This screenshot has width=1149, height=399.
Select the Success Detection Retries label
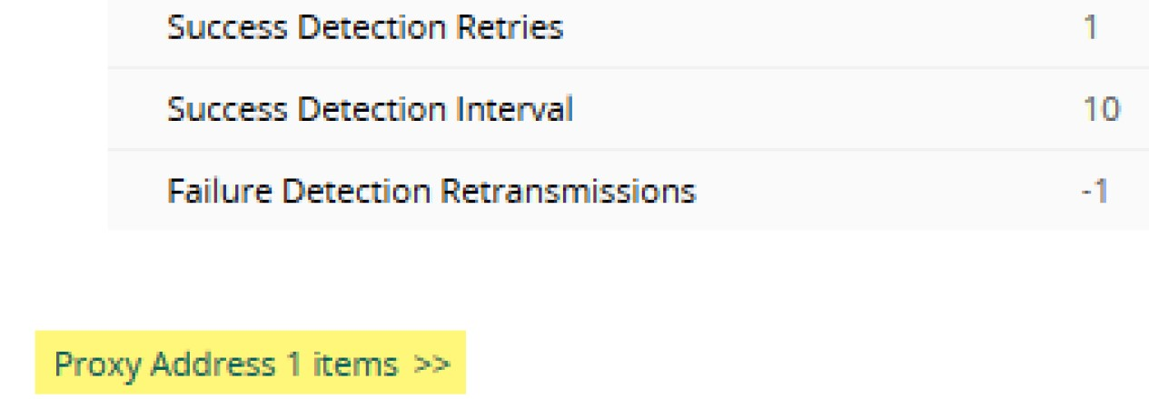365,28
